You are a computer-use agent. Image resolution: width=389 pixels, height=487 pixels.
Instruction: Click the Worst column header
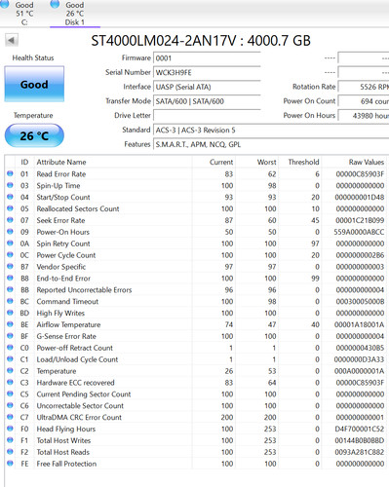pos(266,162)
